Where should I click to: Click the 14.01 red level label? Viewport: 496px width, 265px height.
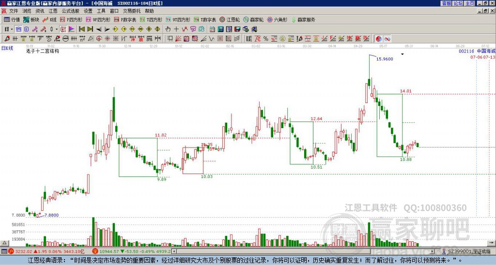[406, 91]
